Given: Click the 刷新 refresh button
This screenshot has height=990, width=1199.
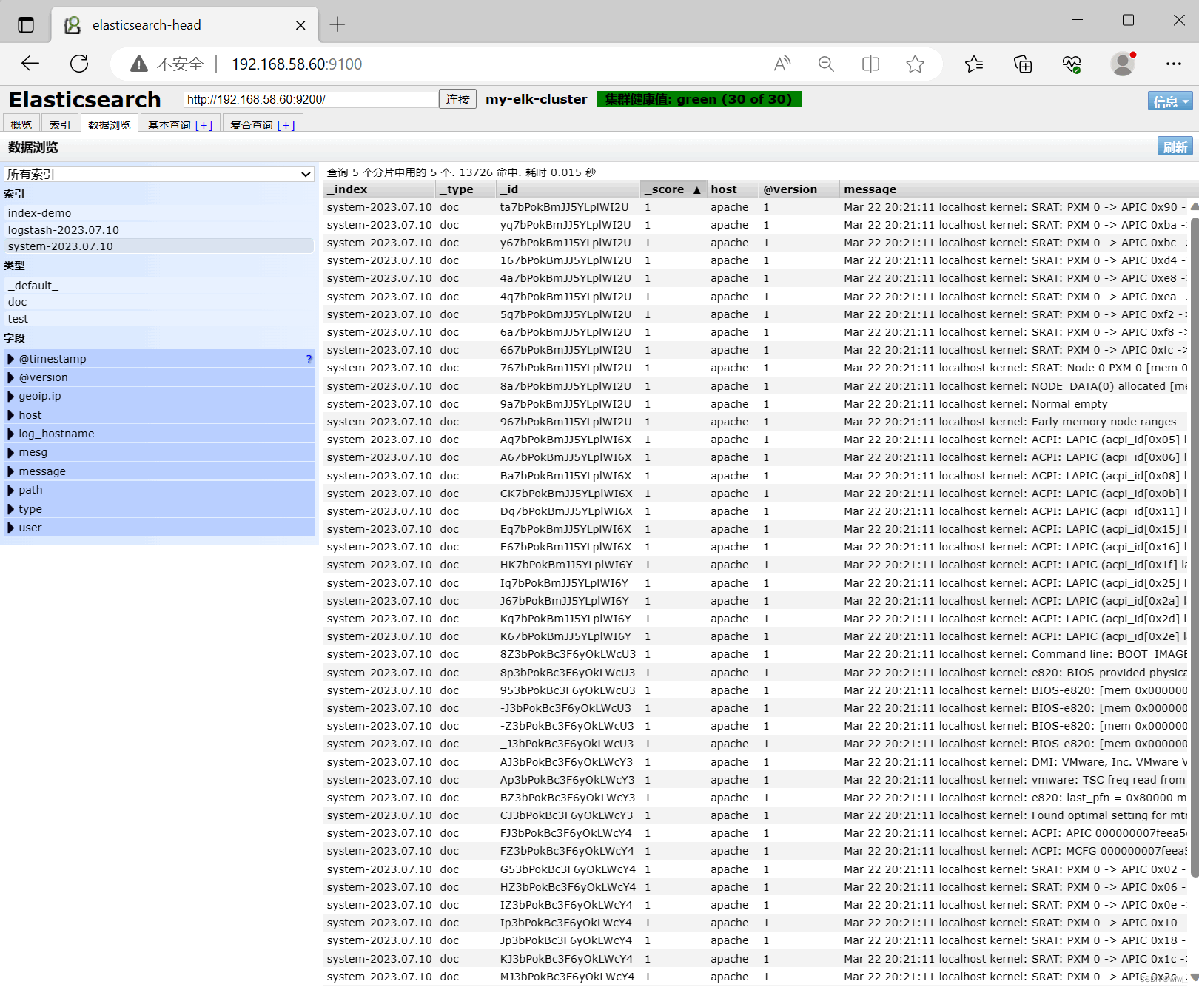Looking at the screenshot, I should (1175, 147).
